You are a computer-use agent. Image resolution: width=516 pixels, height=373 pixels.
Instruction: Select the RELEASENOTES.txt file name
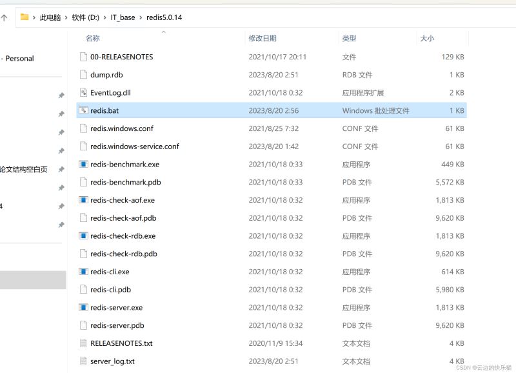point(121,343)
